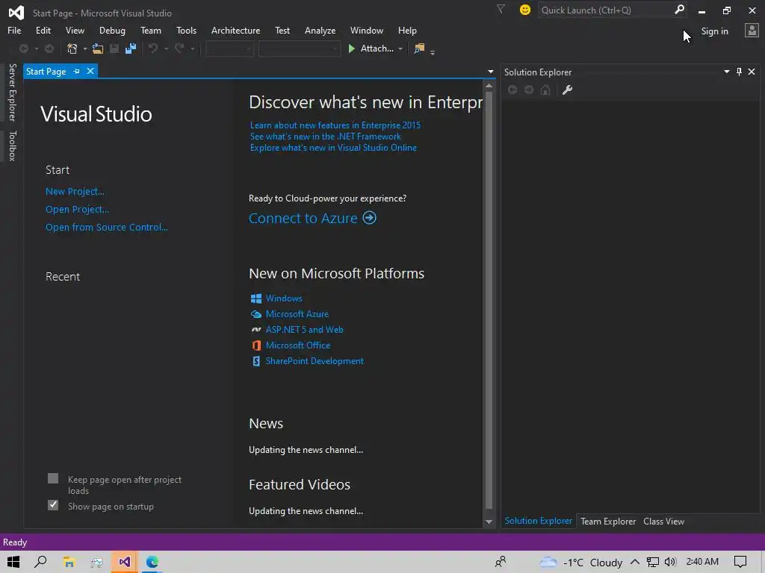Open Solution Explorer window position dropdown
The height and width of the screenshot is (573, 765).
click(x=726, y=72)
